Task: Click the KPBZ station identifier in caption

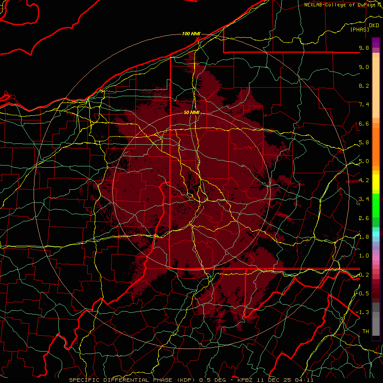Action: [246, 380]
